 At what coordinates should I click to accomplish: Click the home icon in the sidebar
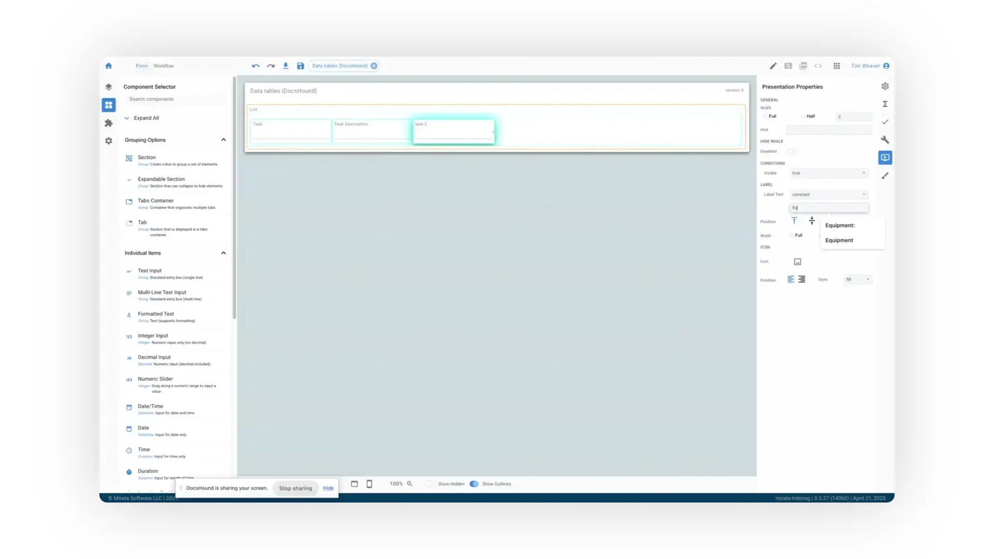[x=109, y=66]
